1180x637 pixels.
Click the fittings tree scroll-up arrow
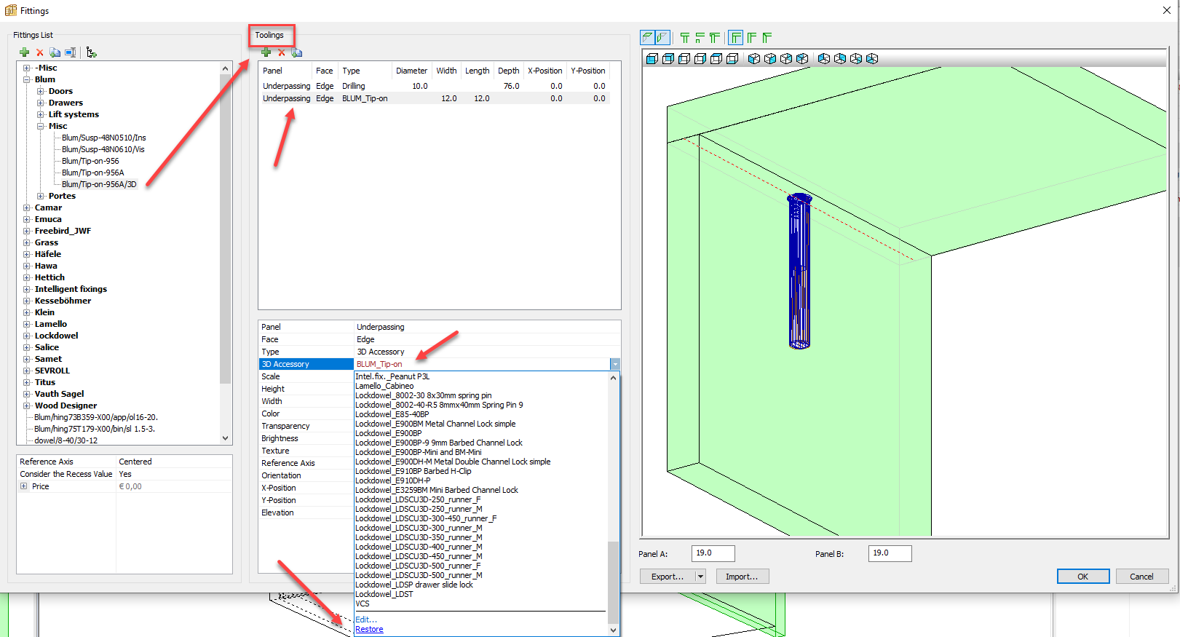(x=225, y=68)
